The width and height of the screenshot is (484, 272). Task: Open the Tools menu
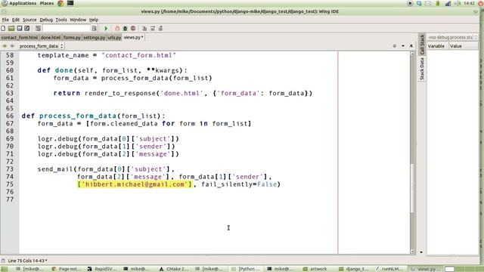point(61,20)
